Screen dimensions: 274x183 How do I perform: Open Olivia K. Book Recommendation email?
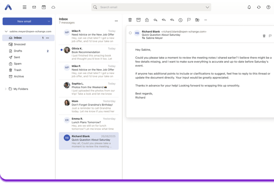89,54
